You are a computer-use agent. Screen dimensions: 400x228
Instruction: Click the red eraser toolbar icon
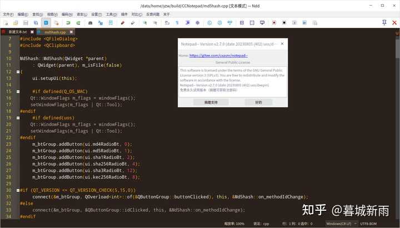tap(122, 23)
